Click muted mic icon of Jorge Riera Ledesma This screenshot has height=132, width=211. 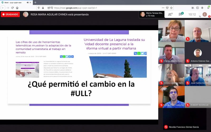[x=161, y=105]
